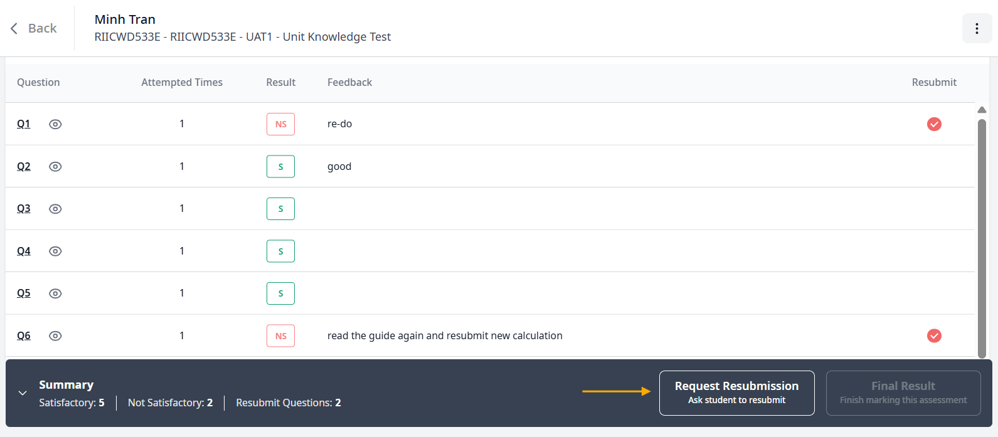Screen dimensions: 998x437
Task: Untick the Q1 resubmit checkmark
Action: 934,124
